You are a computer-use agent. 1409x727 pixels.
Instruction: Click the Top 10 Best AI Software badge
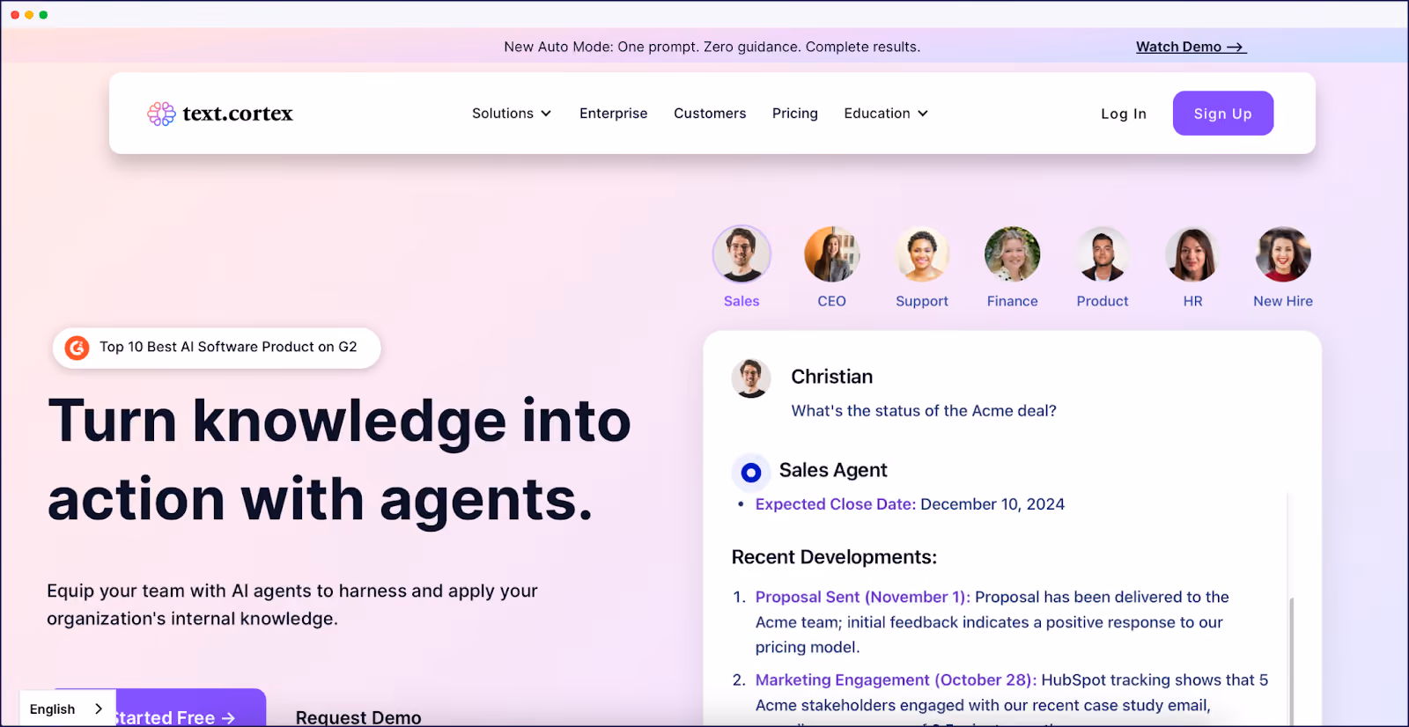click(x=217, y=348)
